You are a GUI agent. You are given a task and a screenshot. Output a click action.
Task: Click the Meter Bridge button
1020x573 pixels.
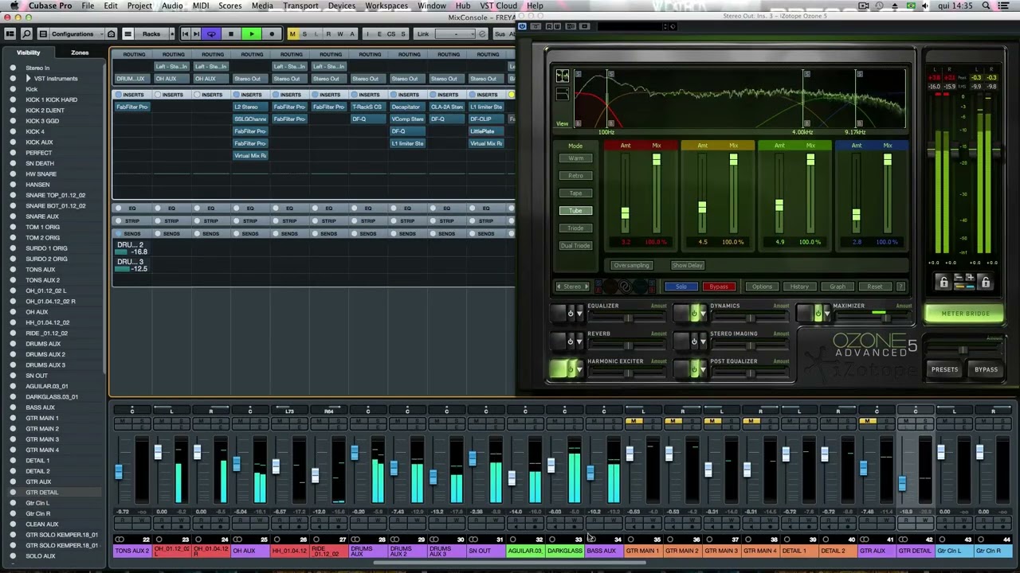click(x=965, y=314)
